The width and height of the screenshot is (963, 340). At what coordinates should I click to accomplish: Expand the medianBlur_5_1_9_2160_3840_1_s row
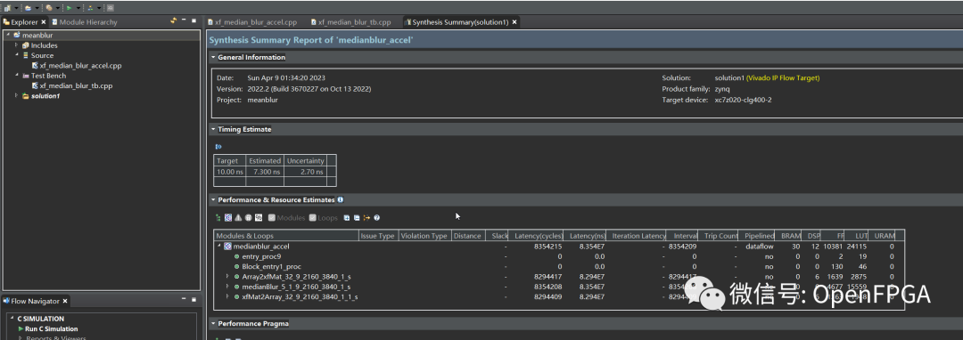[227, 287]
